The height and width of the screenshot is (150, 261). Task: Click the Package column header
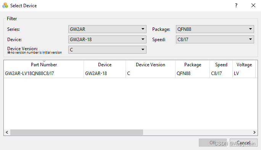point(193,65)
